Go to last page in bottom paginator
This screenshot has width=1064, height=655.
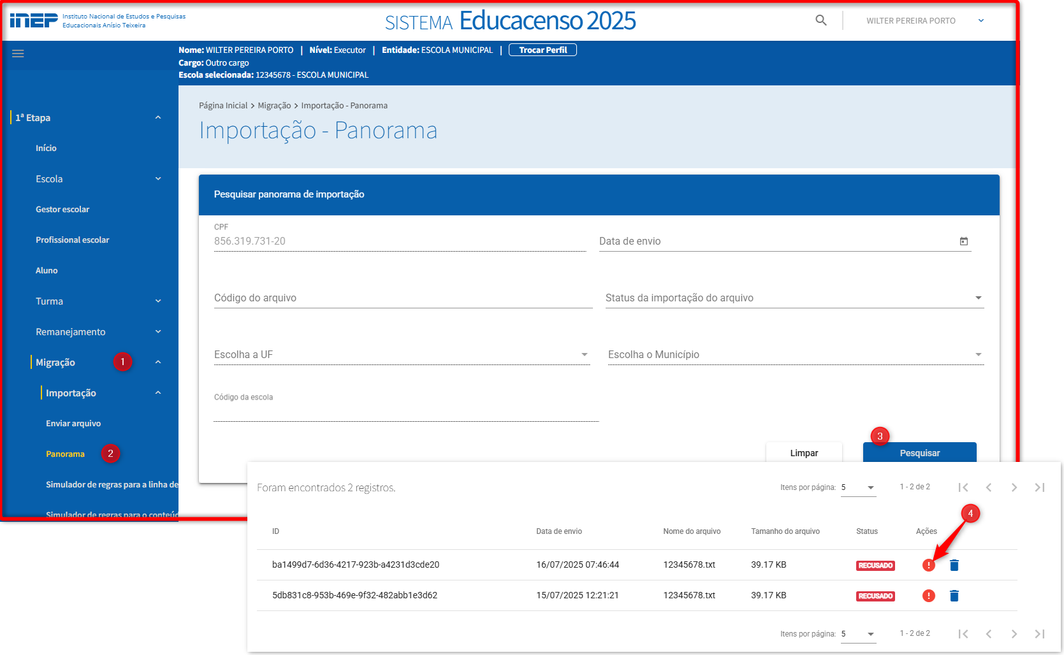[1040, 634]
